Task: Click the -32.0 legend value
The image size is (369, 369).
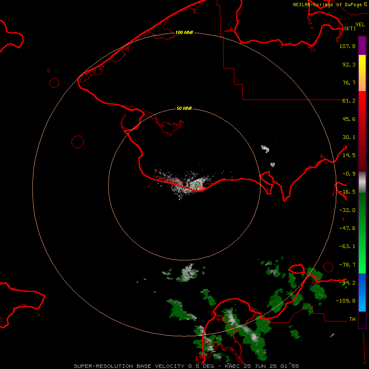Action: coord(347,210)
